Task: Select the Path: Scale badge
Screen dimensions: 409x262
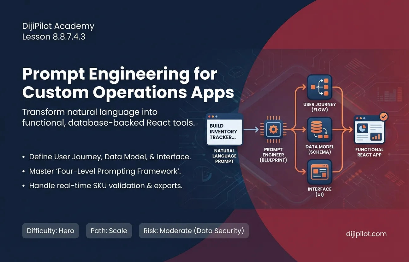Action: click(109, 231)
